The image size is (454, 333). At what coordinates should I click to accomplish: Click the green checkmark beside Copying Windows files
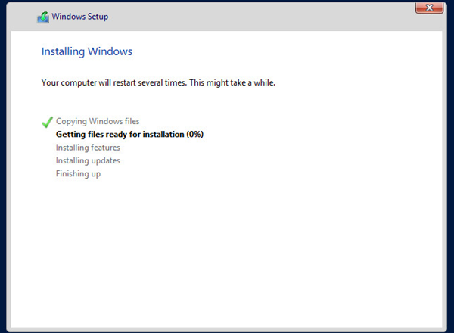[x=47, y=122]
